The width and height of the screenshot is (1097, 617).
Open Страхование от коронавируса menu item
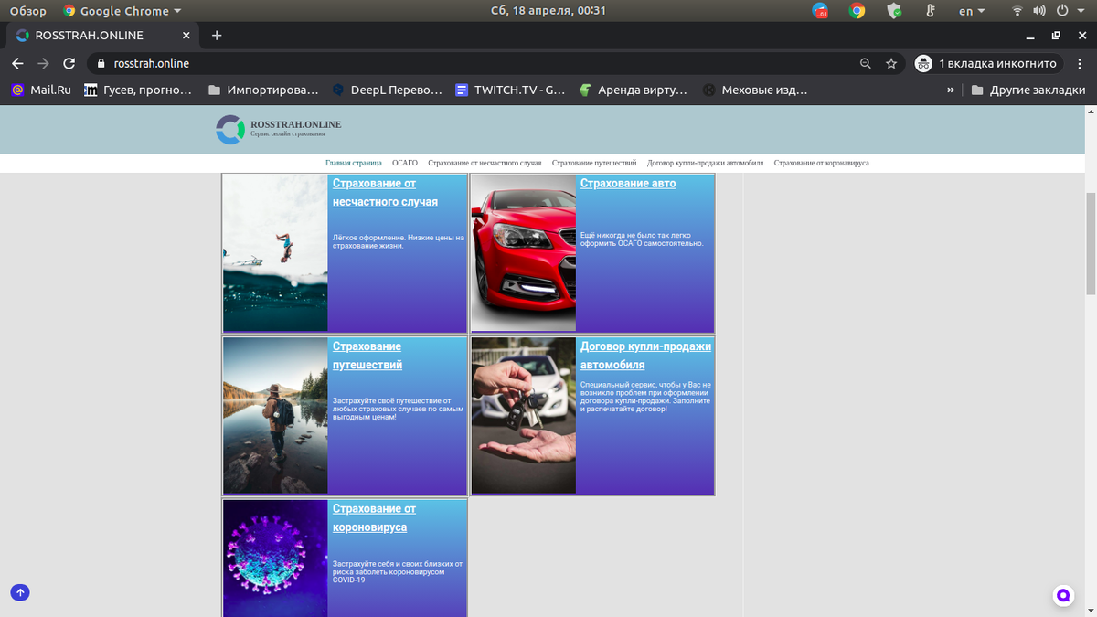pyautogui.click(x=821, y=163)
